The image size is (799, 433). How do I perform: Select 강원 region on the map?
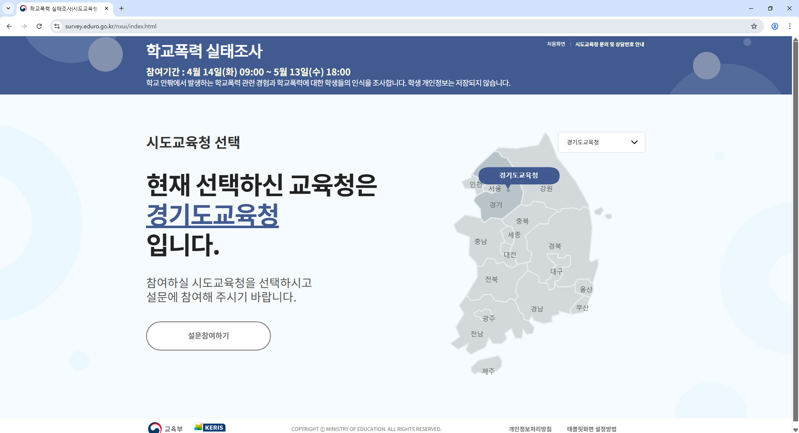pyautogui.click(x=546, y=189)
